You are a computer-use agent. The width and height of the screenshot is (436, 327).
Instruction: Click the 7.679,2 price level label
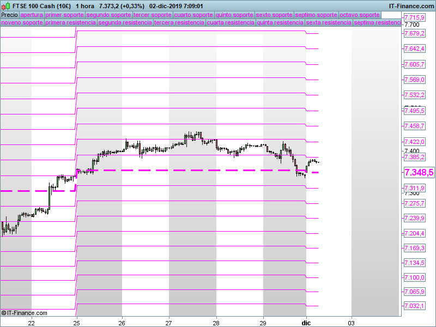(414, 33)
